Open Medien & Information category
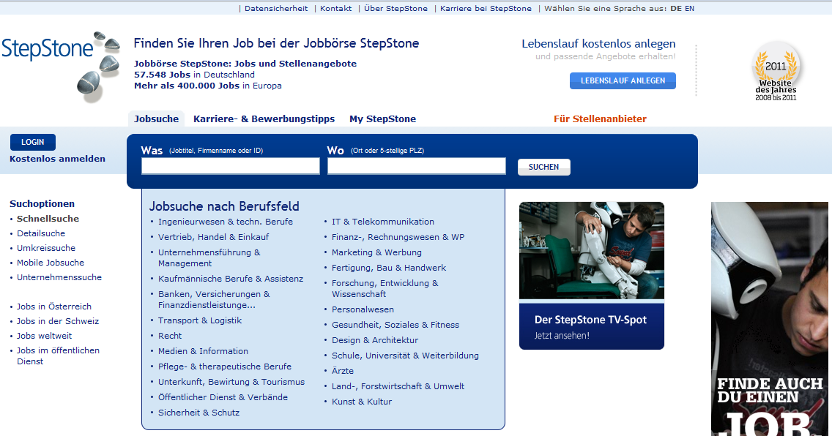832x436 pixels. coord(203,351)
